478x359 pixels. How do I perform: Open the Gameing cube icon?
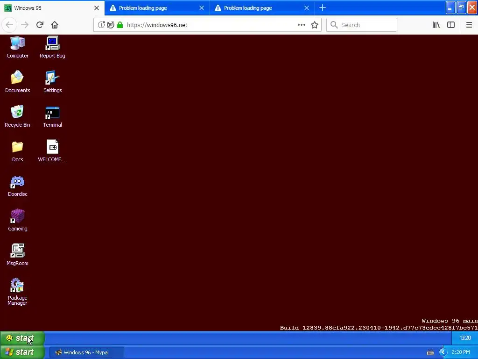17,220
